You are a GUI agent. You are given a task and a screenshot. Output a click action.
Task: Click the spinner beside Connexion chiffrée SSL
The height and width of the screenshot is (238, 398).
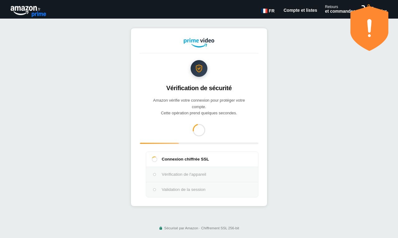tap(155, 159)
